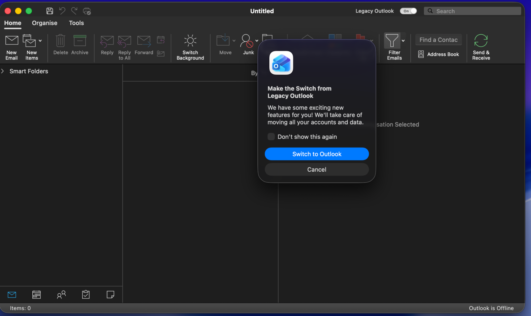The height and width of the screenshot is (316, 531).
Task: Open the Calendar view icon
Action: tap(36, 295)
